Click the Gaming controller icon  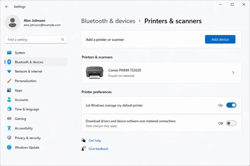click(x=9, y=119)
